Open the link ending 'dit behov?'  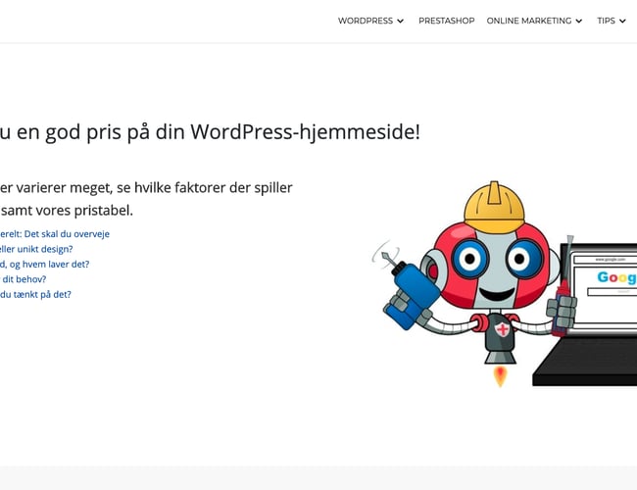24,279
